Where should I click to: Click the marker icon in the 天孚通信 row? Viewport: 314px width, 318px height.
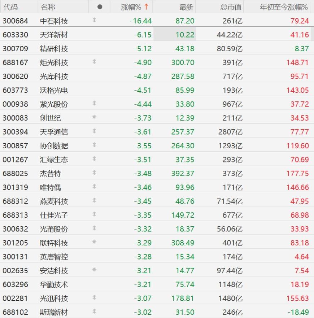tap(94, 131)
